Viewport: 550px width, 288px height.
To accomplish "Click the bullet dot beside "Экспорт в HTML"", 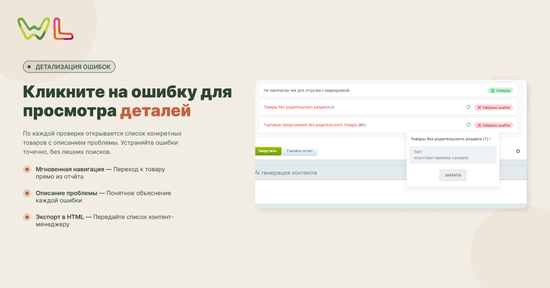I will coord(27,217).
